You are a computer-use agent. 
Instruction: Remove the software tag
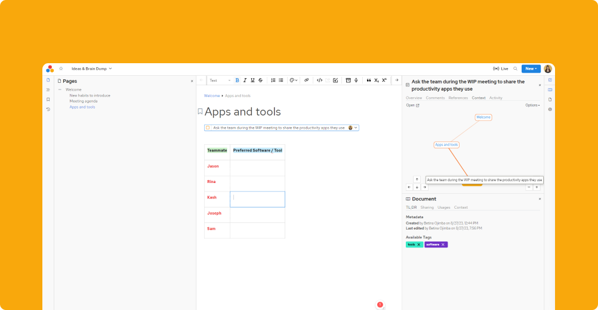click(443, 244)
